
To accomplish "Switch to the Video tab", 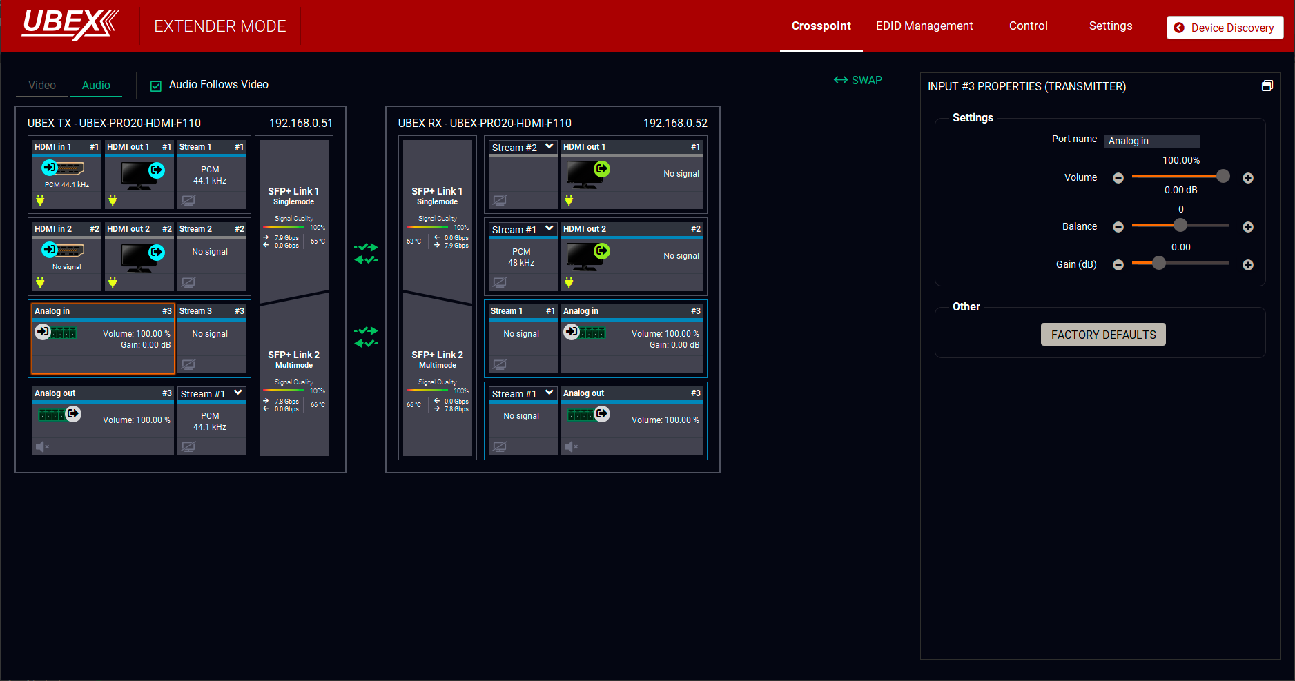I will [42, 85].
